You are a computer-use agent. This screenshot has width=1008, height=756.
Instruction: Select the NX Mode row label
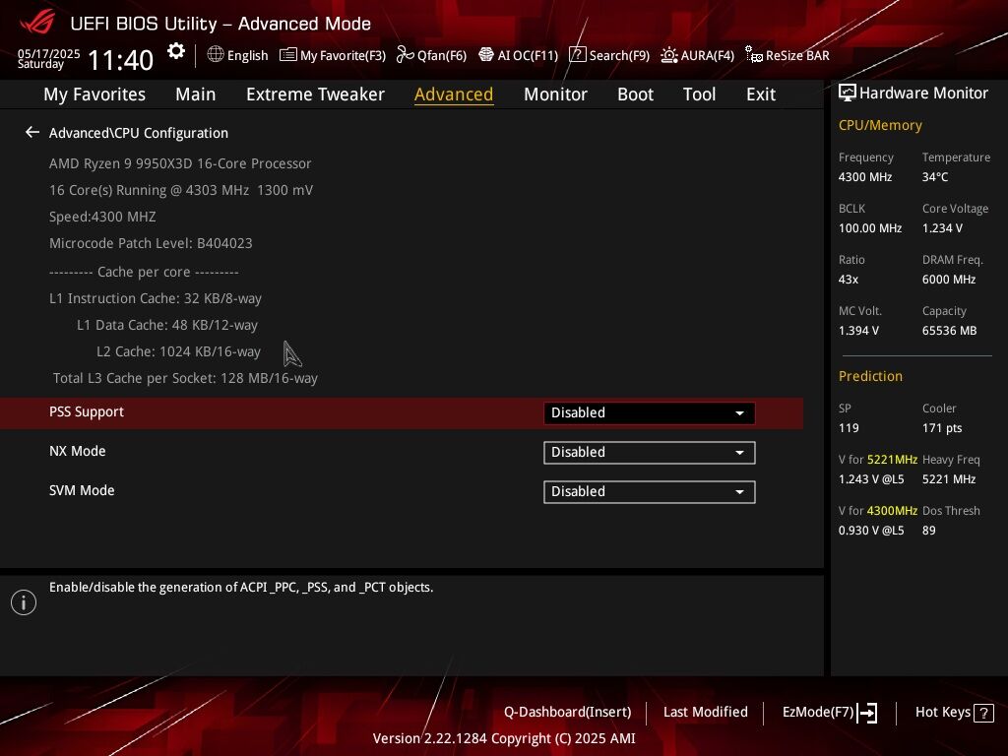pos(77,451)
